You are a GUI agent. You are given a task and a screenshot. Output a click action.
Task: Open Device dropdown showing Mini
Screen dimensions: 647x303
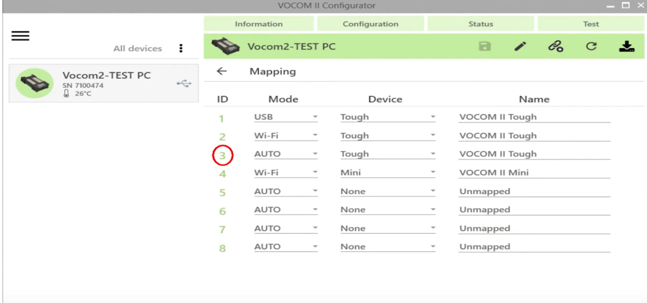pos(388,172)
